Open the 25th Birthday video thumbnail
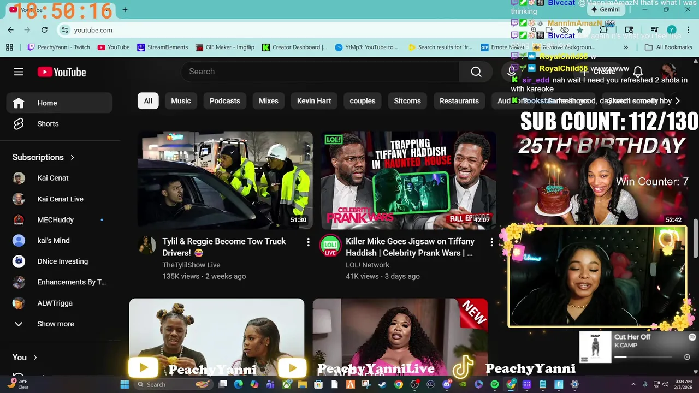699x393 pixels. 601,180
